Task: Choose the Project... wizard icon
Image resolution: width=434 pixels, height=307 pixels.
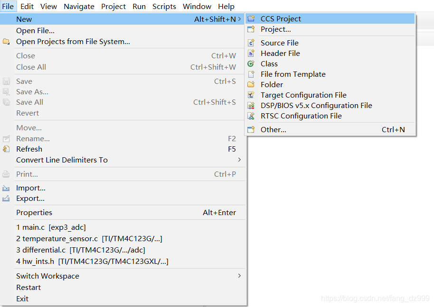Action: tap(251, 29)
